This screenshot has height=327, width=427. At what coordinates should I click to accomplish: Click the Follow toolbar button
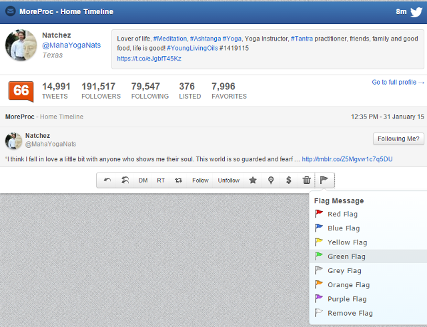pos(200,180)
